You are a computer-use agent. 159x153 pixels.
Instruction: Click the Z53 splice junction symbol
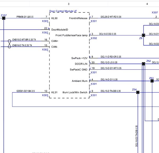(152, 81)
